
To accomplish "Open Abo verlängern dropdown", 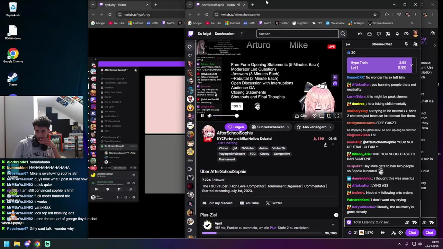I will 314,127.
